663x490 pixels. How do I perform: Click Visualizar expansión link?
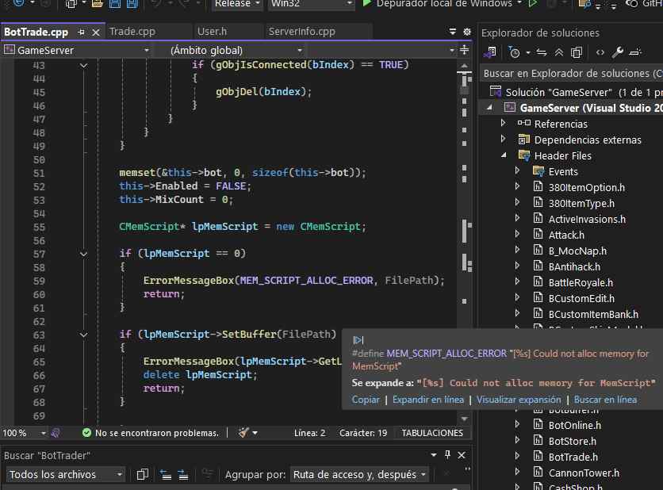click(x=519, y=400)
